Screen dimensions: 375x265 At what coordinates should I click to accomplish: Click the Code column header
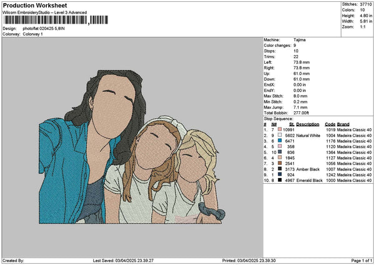(x=330, y=124)
